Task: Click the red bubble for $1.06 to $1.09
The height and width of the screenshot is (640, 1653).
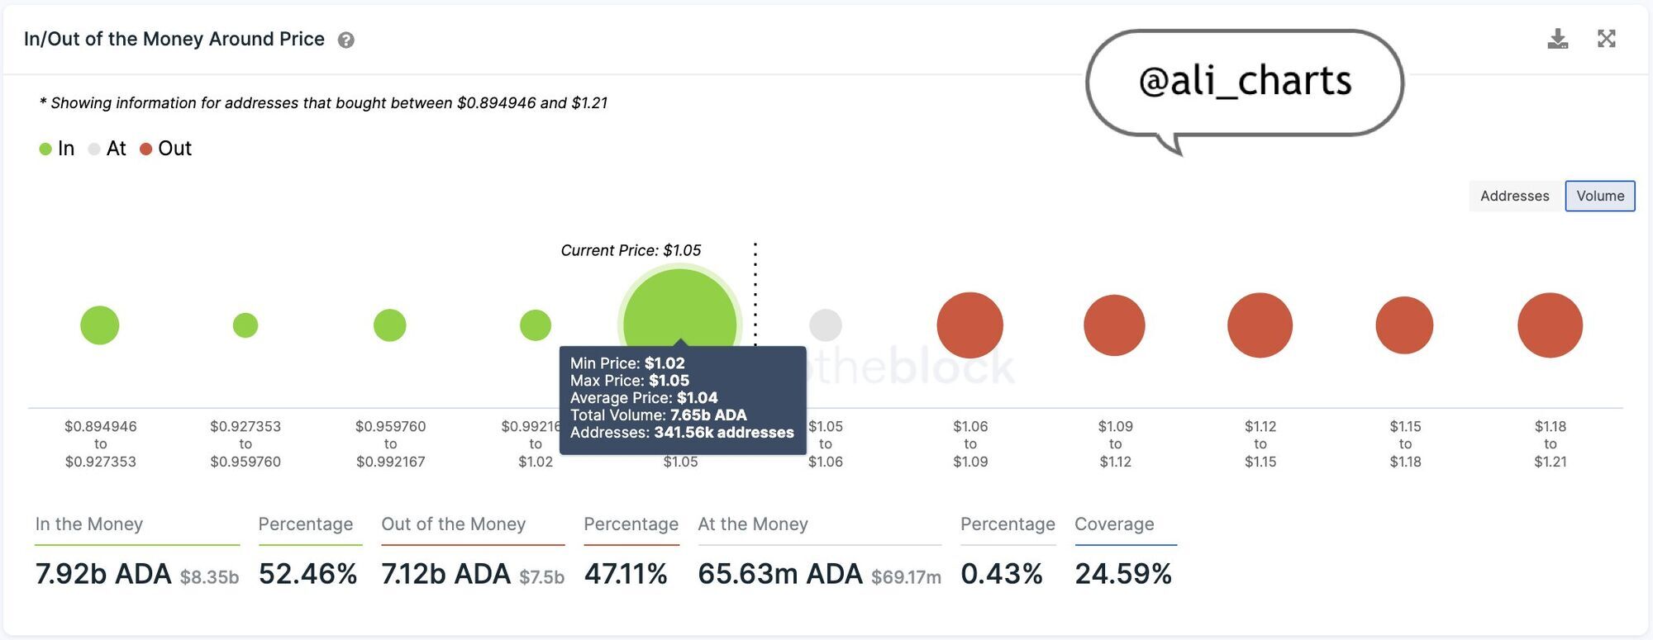Action: [969, 325]
